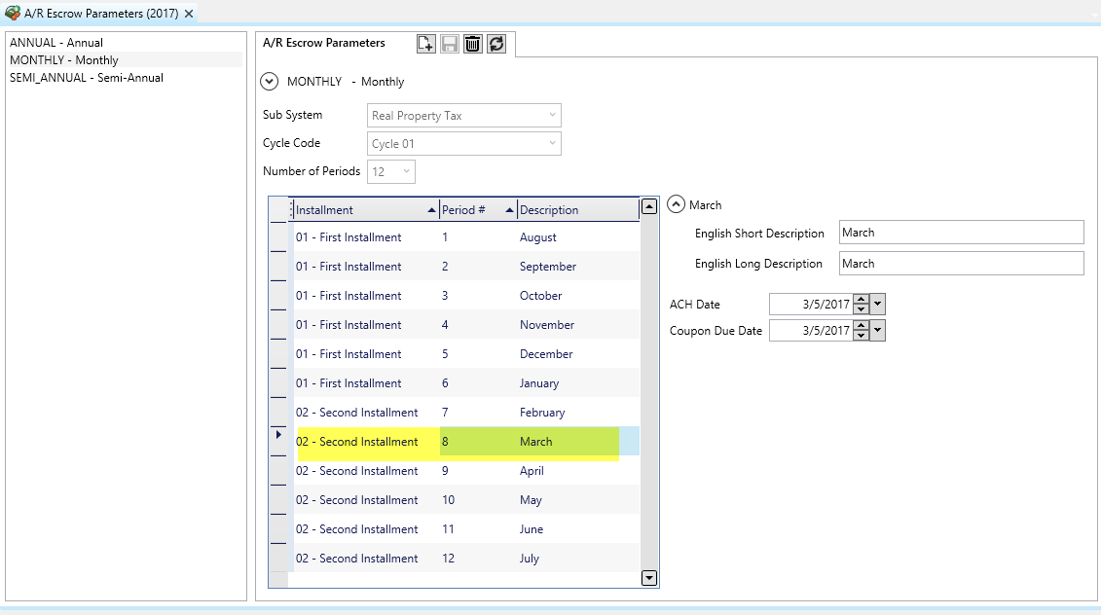
Task: Open the Cycle Code dropdown
Action: click(x=552, y=144)
